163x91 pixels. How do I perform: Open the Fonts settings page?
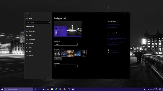coord(29,48)
